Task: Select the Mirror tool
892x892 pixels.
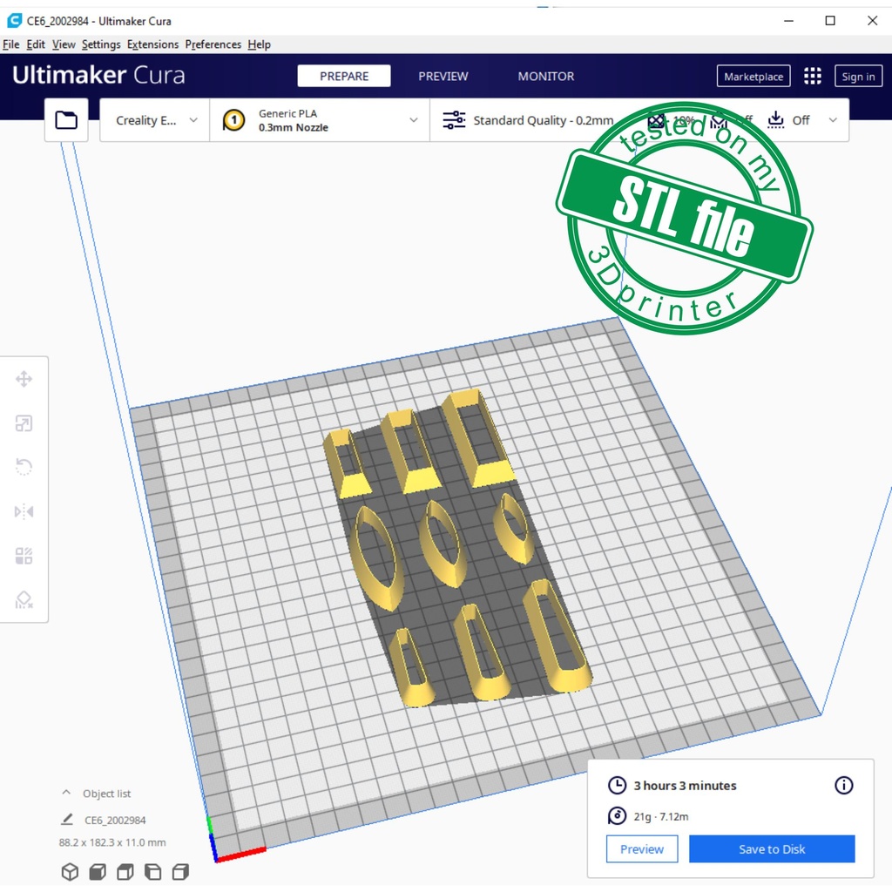Action: tap(24, 511)
